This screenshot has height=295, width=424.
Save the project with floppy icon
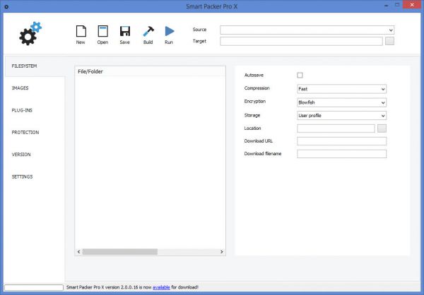coord(124,35)
